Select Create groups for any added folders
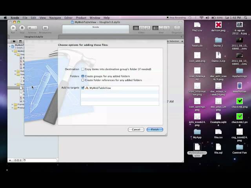The height and width of the screenshot is (188, 251). click(83, 76)
